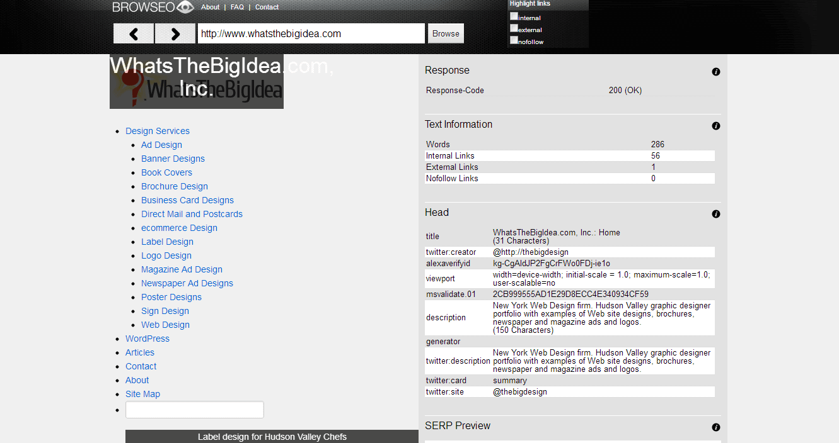The height and width of the screenshot is (443, 839).
Task: Open the Text Information info icon
Action: click(x=716, y=126)
